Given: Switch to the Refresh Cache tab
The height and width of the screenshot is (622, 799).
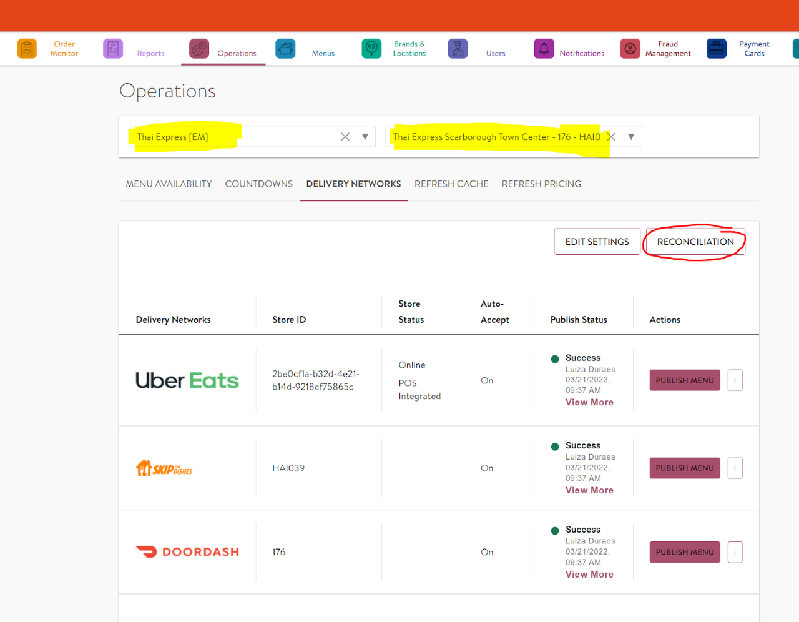Looking at the screenshot, I should pos(451,184).
